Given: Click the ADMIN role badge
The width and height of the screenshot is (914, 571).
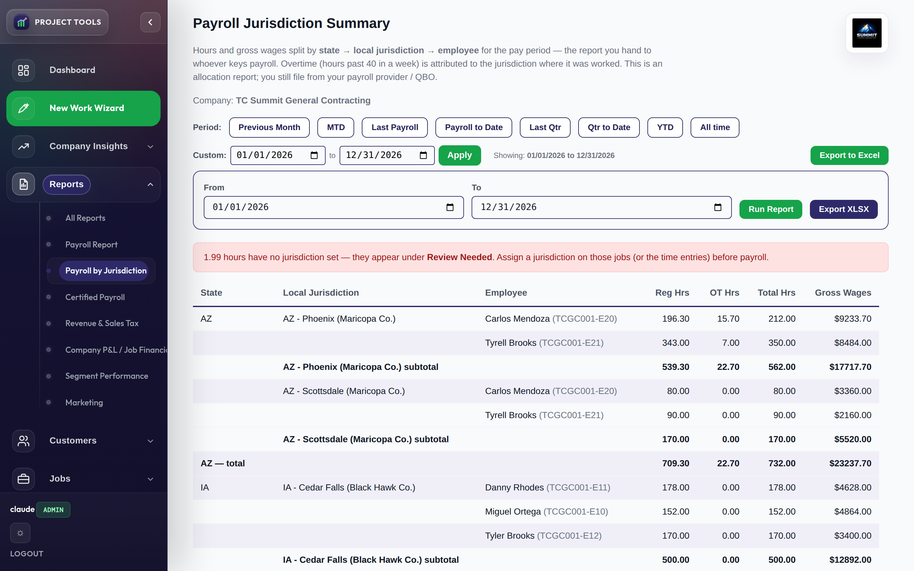Looking at the screenshot, I should [53, 510].
